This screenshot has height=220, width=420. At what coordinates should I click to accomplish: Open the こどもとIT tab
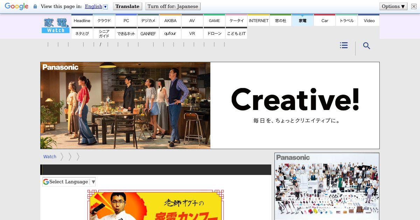coord(236,33)
